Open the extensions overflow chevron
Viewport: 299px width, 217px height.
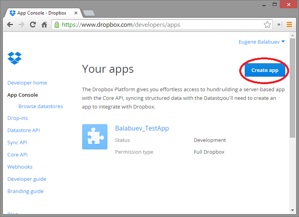coord(279,25)
